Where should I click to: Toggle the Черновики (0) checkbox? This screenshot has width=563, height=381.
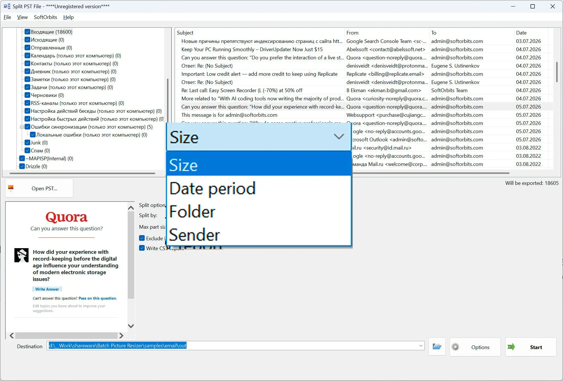click(27, 95)
